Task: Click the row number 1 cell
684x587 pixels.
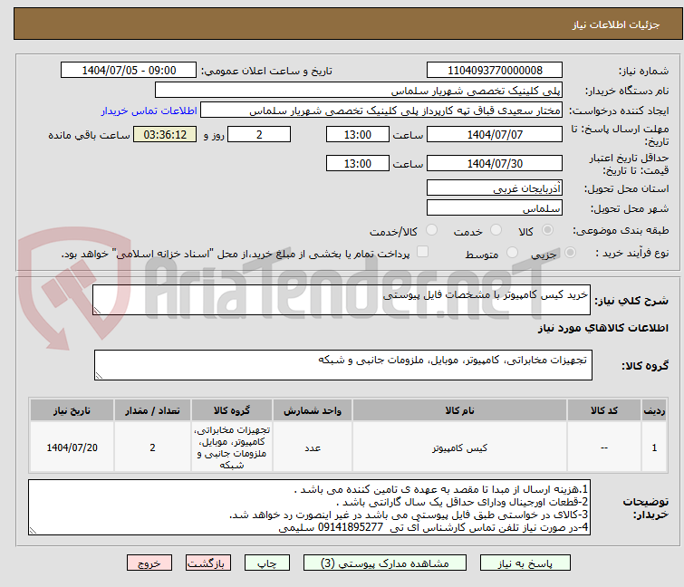Action: (654, 447)
